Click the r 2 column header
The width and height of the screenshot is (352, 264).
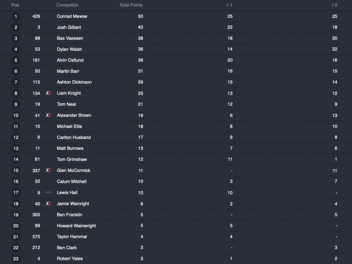click(x=334, y=5)
